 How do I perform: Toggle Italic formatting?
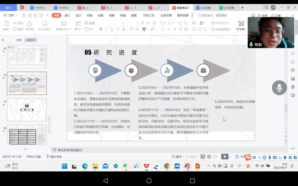(107, 29)
